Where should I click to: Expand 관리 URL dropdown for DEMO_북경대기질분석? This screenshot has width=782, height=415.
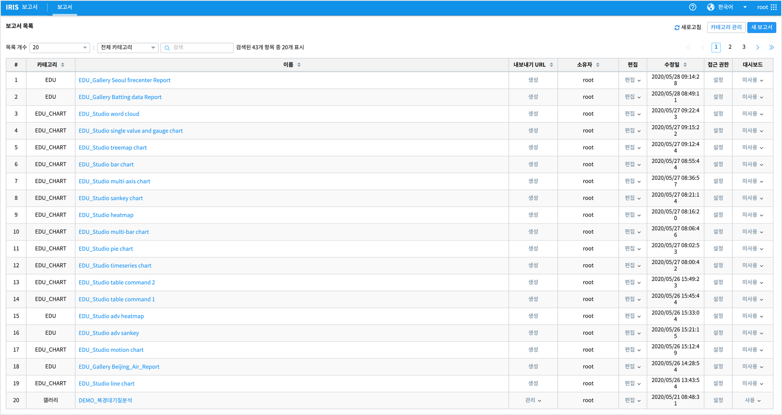533,400
